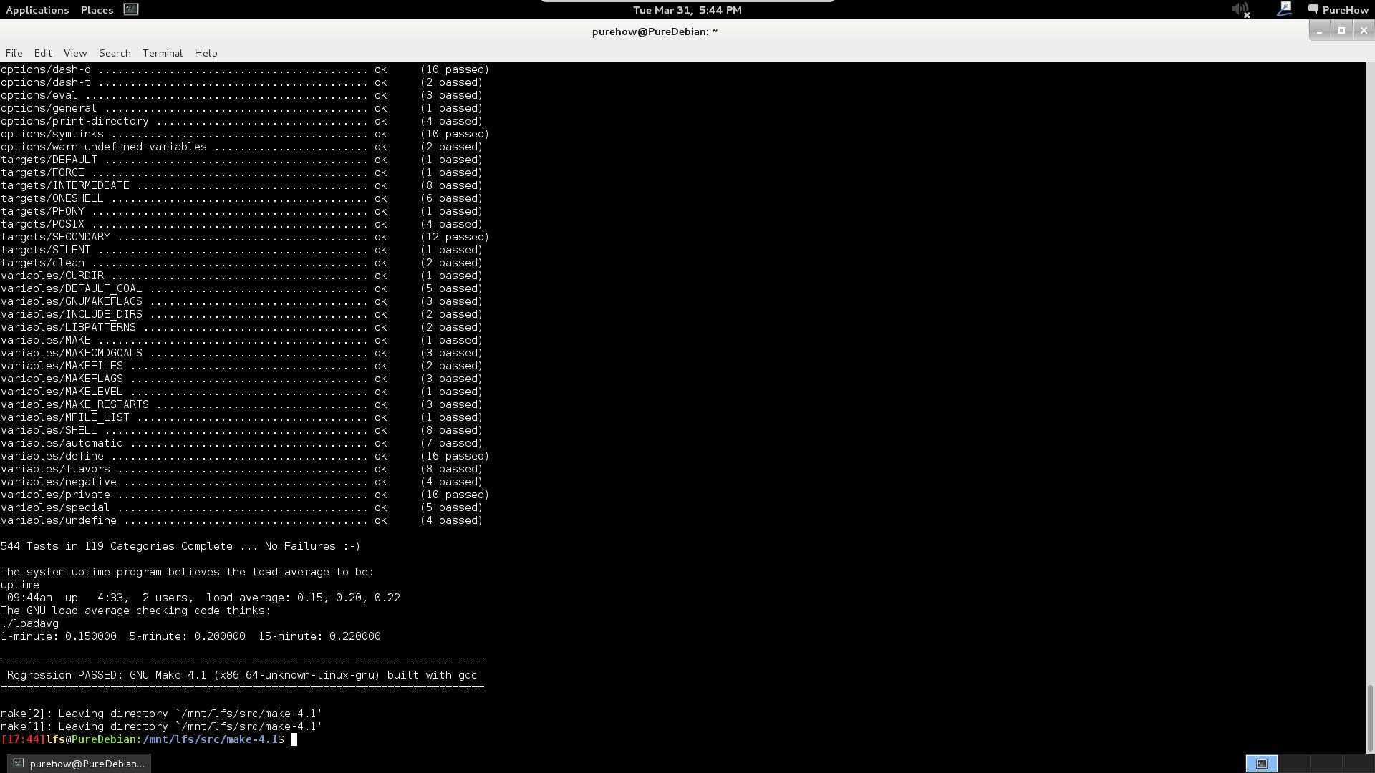Open the Applications menu in top panel

point(37,10)
